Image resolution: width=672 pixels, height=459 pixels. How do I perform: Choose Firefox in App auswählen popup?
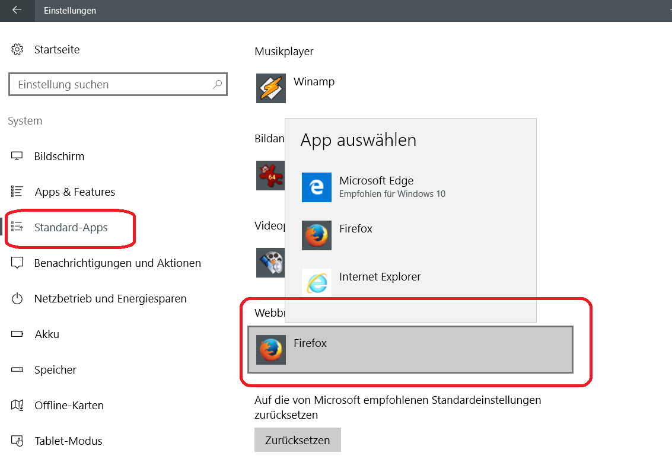tap(410, 235)
